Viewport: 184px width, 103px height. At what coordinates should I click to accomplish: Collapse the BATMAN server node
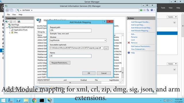click(7, 27)
